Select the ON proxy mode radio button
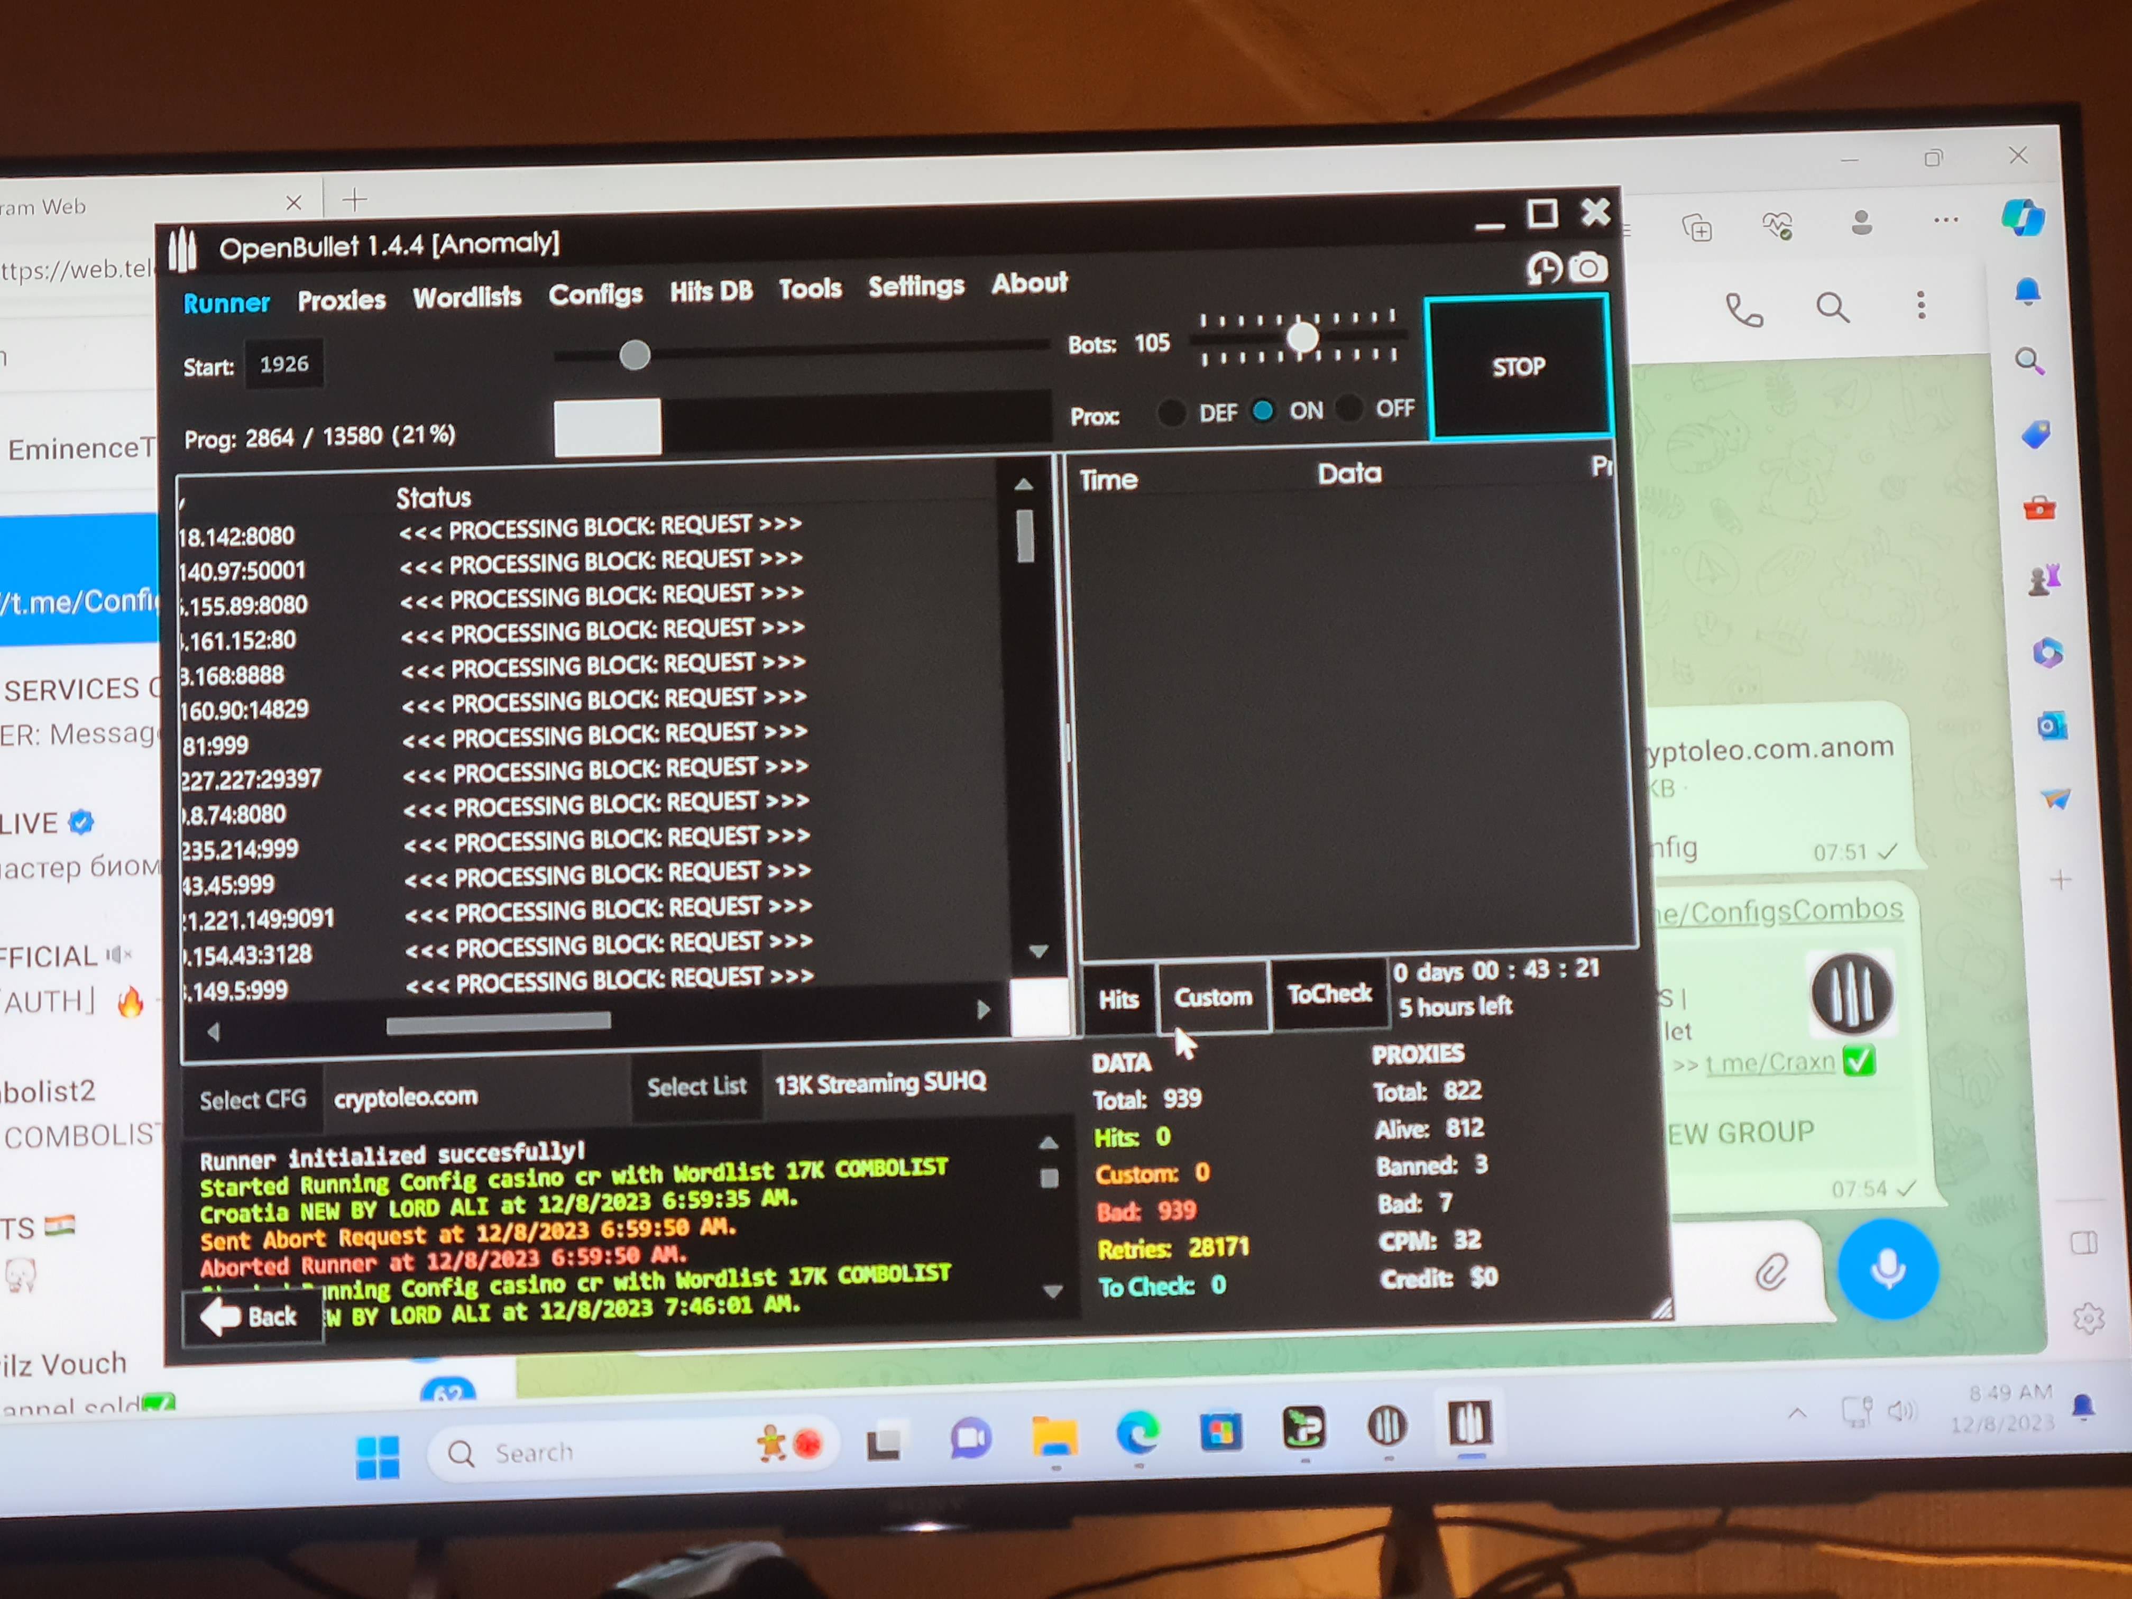Screen dimensions: 2132x1599 1263,411
